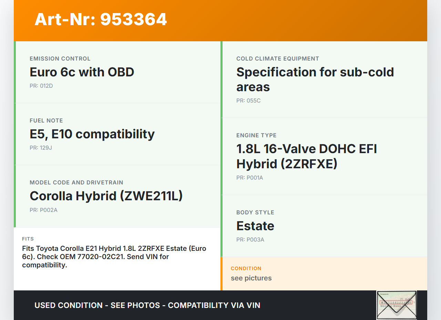This screenshot has height=320, width=441.
Task: Click the PR: P001A code
Action: click(x=249, y=178)
